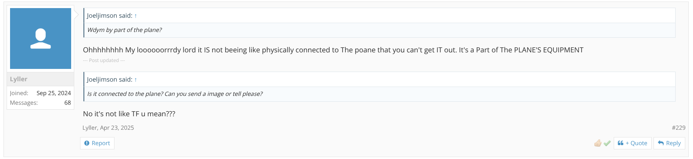View Lyller's 68 messages count
This screenshot has width=693, height=159.
(x=68, y=103)
